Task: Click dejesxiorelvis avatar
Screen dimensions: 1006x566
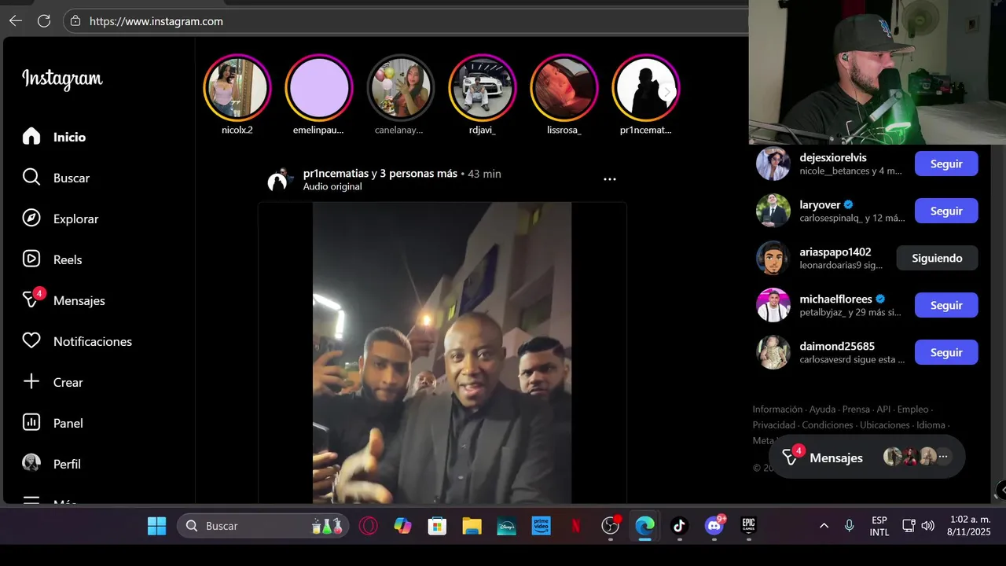Action: coord(773,164)
